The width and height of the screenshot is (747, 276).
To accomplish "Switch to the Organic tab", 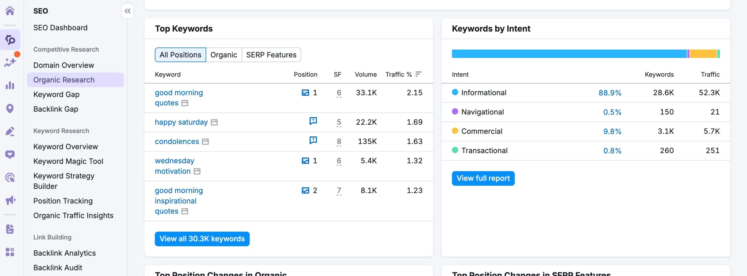I will pyautogui.click(x=224, y=55).
